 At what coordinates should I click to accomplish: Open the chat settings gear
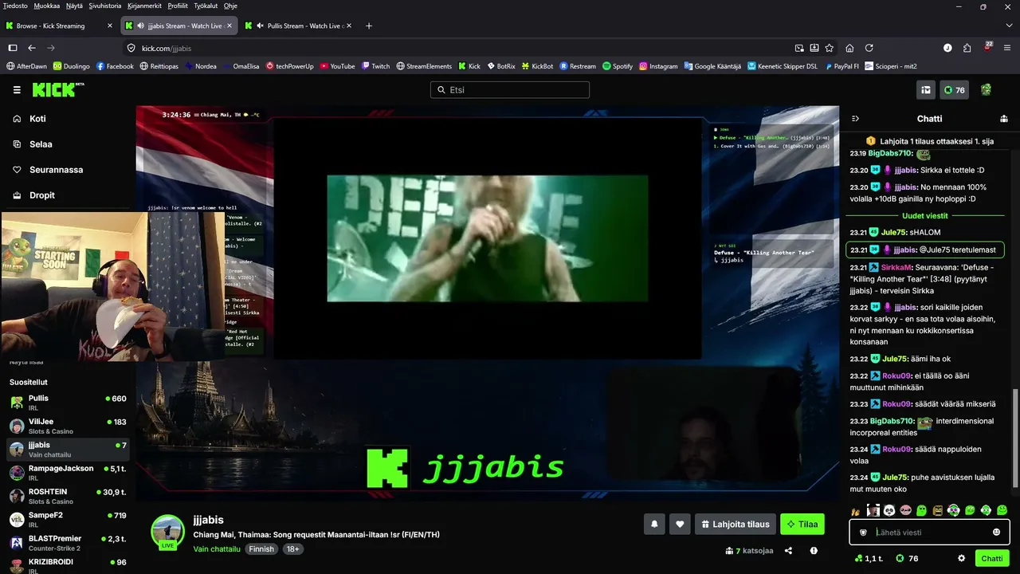pyautogui.click(x=962, y=558)
